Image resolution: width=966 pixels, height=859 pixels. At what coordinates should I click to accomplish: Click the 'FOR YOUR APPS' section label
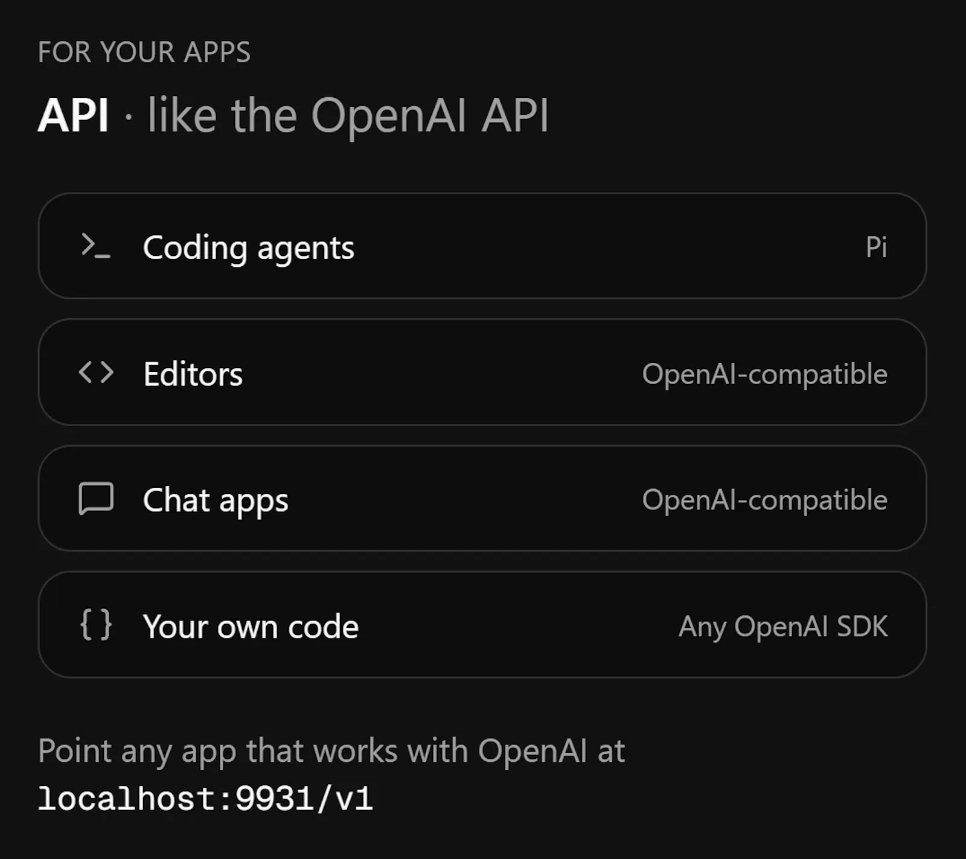[144, 52]
